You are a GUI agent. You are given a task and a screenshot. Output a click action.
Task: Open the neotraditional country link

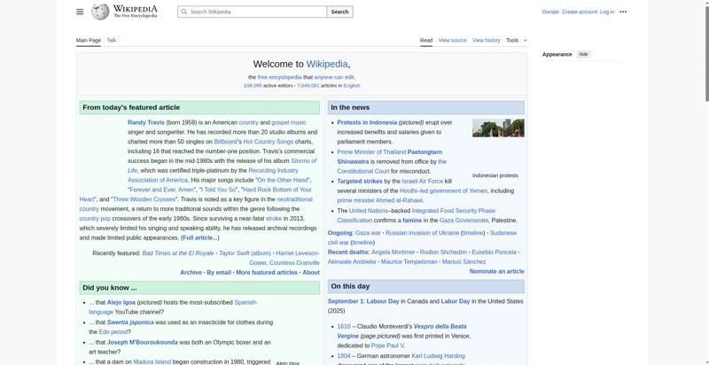click(196, 204)
